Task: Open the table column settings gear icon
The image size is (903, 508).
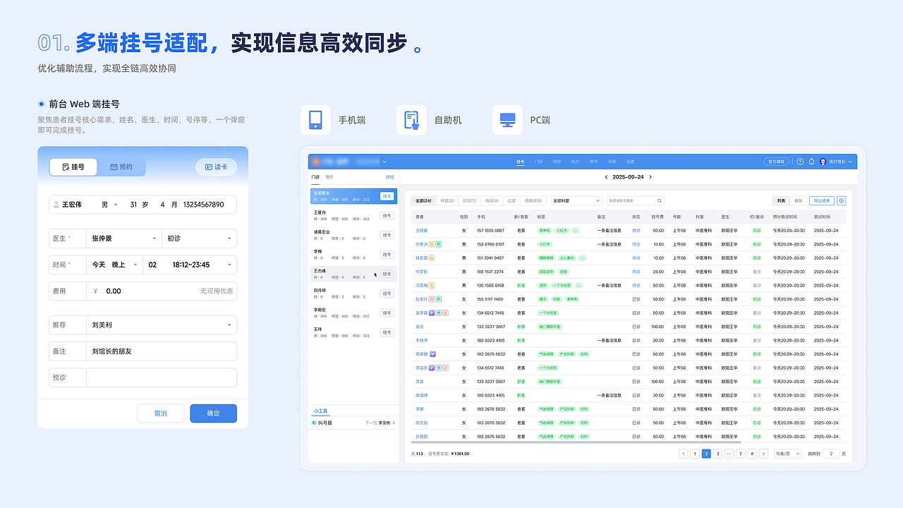Action: pyautogui.click(x=841, y=200)
